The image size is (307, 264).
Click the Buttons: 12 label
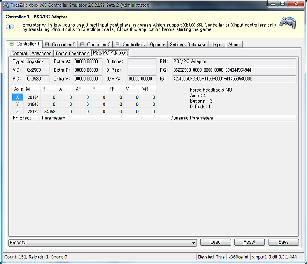click(201, 101)
